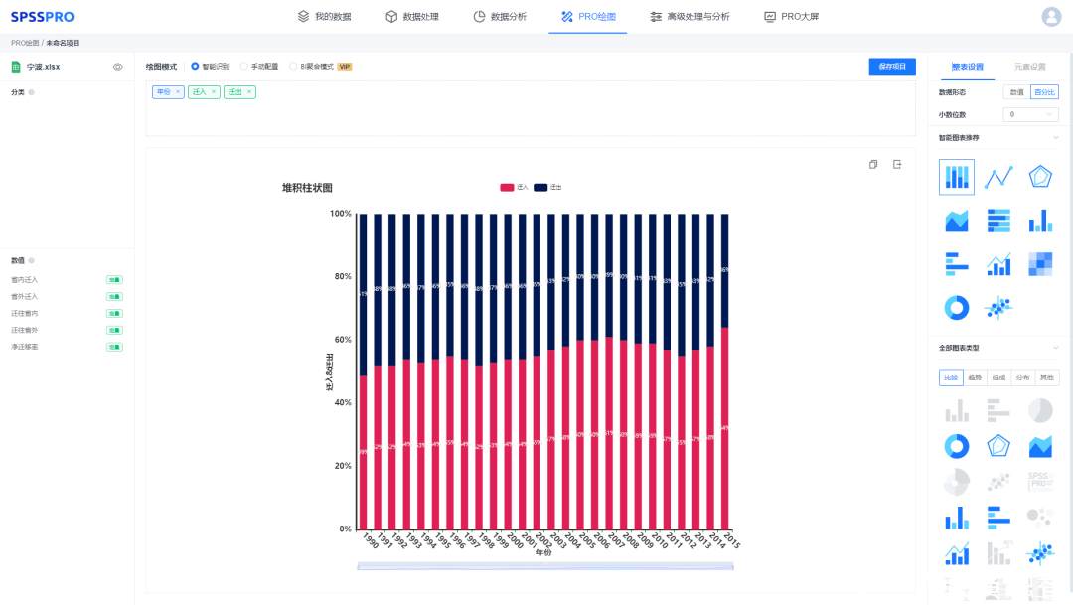Switch data format to 数值

1016,92
